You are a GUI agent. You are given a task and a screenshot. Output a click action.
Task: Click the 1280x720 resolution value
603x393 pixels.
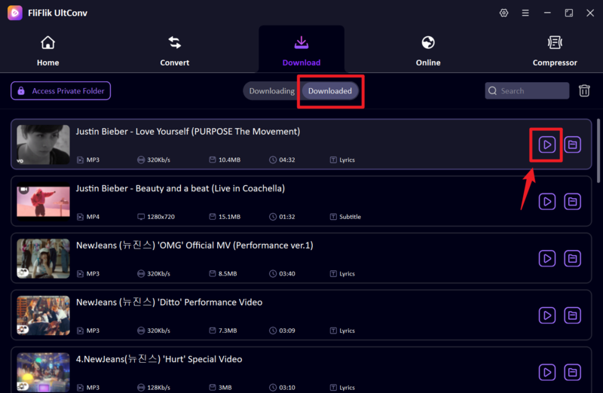[x=161, y=217]
